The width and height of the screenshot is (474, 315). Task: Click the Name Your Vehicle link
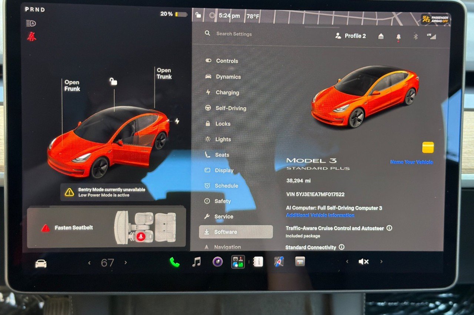[411, 162]
